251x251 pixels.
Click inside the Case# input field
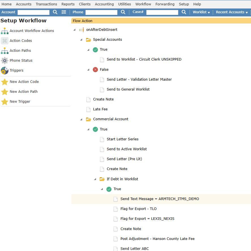(x=162, y=12)
